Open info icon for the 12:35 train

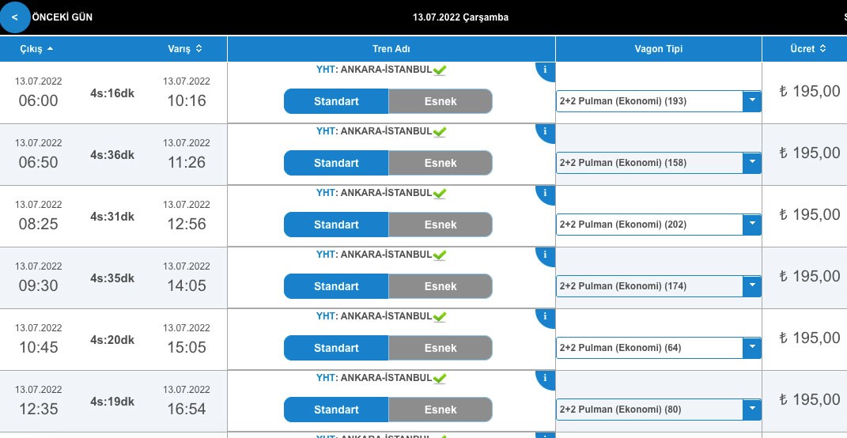(x=545, y=378)
